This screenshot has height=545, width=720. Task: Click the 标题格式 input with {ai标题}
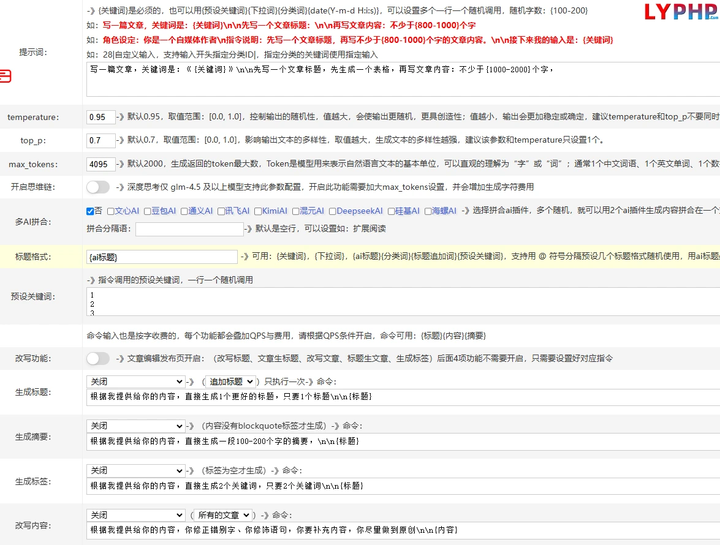162,257
